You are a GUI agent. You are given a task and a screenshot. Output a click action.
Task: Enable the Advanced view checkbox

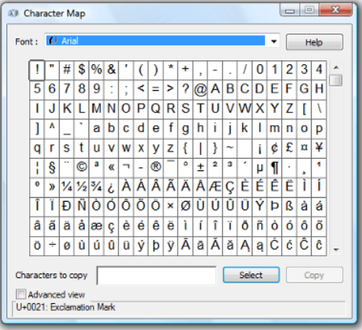point(21,294)
